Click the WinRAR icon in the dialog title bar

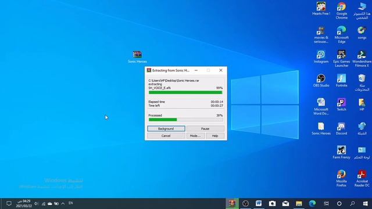click(x=149, y=70)
